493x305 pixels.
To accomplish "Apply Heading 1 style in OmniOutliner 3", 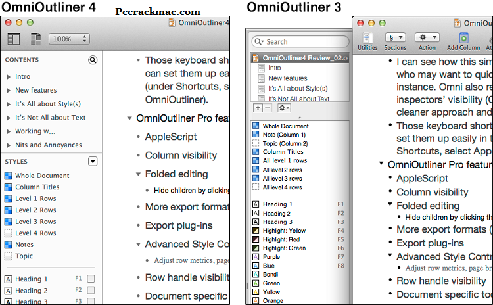I will pyautogui.click(x=277, y=204).
